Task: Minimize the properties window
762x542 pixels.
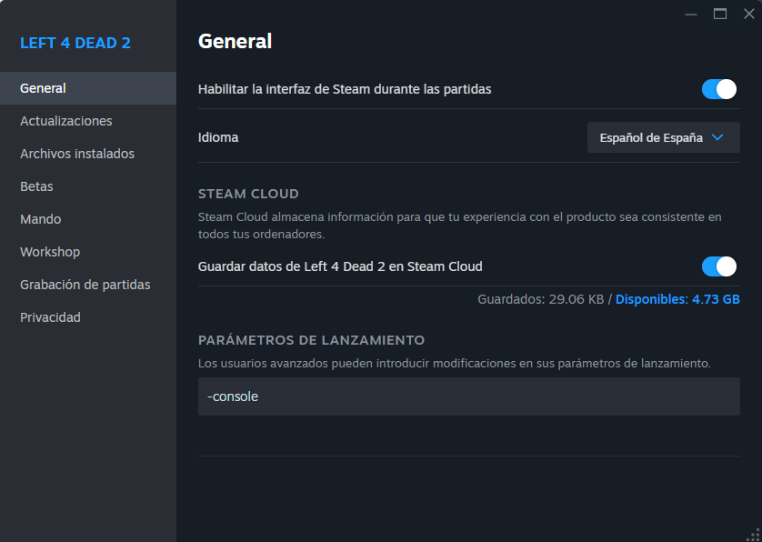Action: 692,14
